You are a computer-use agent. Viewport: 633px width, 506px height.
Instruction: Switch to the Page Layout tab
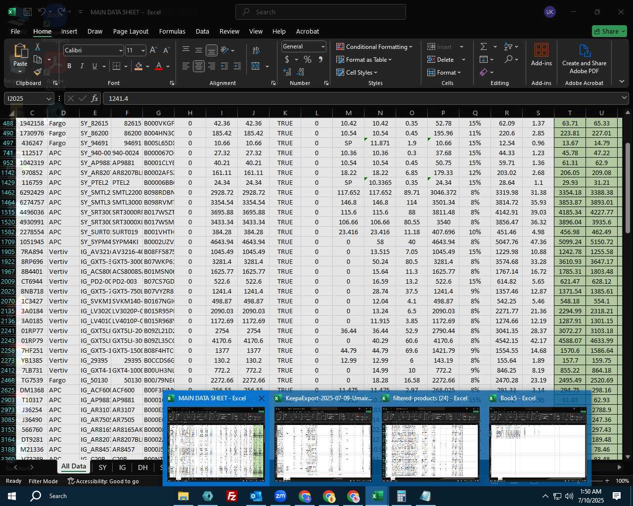click(x=131, y=31)
